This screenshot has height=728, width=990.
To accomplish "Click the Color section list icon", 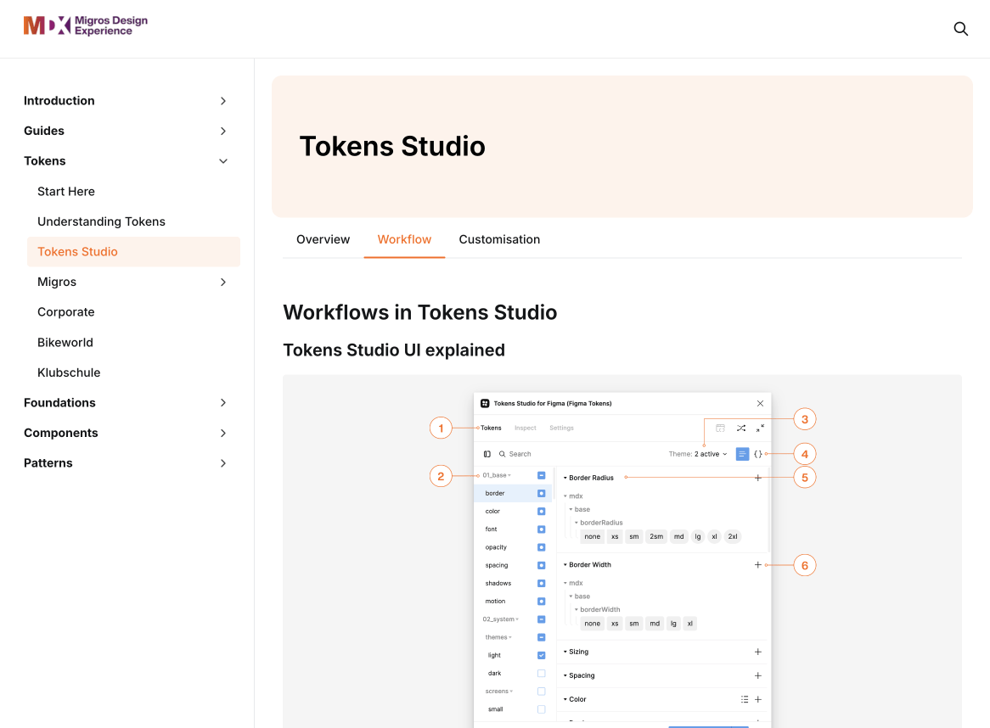I will coord(745,699).
